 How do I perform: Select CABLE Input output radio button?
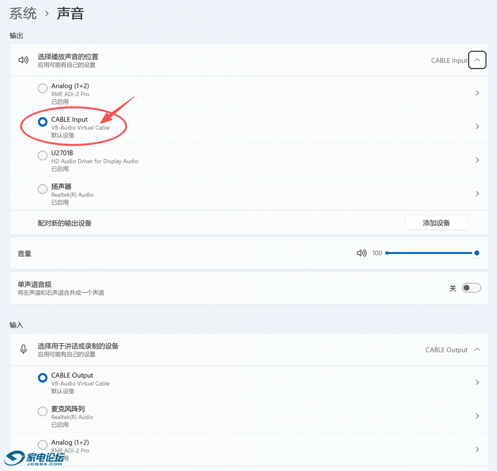click(42, 122)
